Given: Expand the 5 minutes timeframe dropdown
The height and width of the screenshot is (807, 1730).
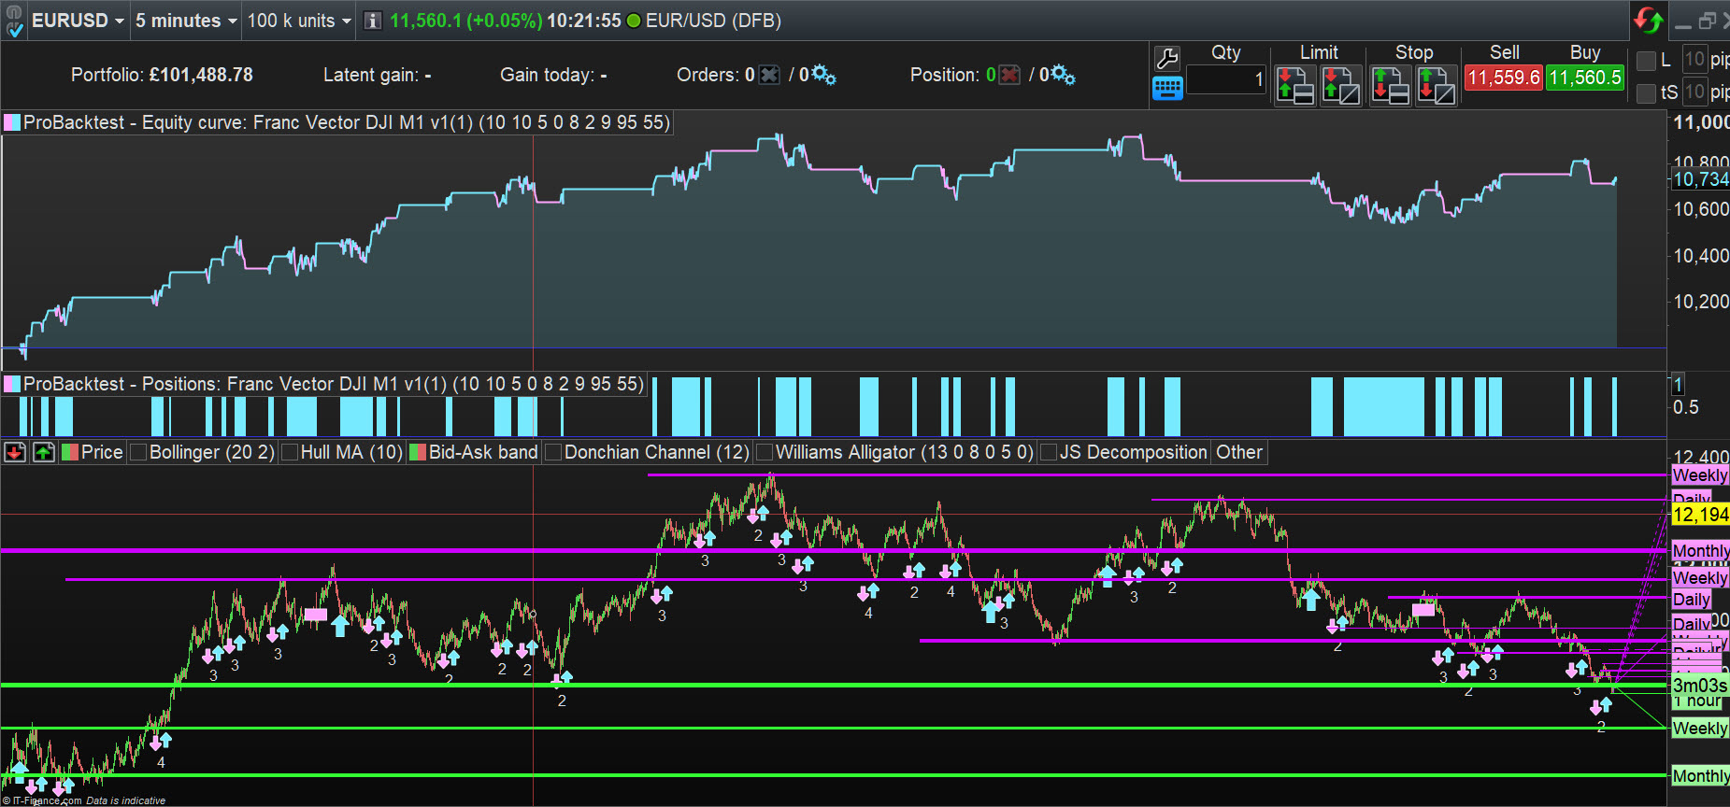Looking at the screenshot, I should pyautogui.click(x=185, y=21).
